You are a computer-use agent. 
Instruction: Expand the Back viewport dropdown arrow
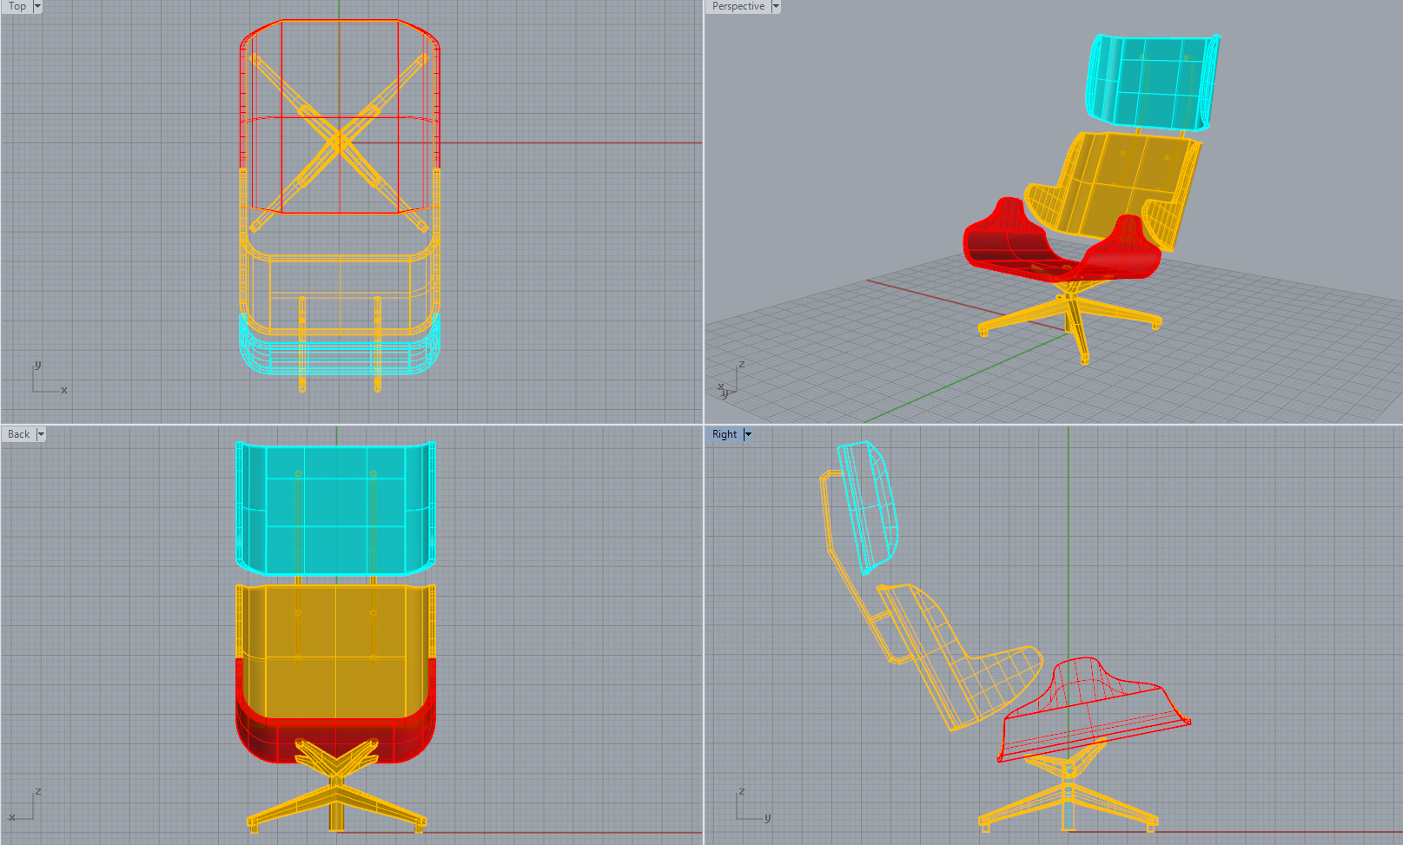coord(41,434)
